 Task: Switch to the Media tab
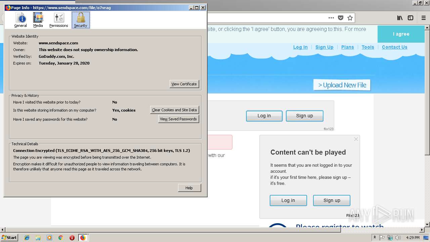click(38, 20)
